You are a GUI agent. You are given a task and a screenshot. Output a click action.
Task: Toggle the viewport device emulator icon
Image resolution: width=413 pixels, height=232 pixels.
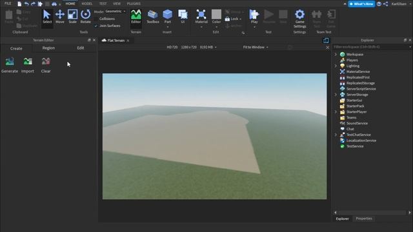click(326, 40)
